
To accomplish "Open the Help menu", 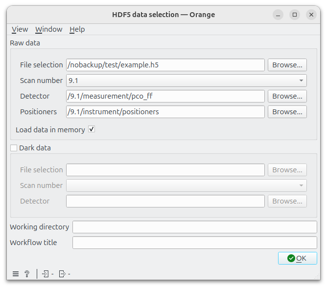I will click(77, 29).
